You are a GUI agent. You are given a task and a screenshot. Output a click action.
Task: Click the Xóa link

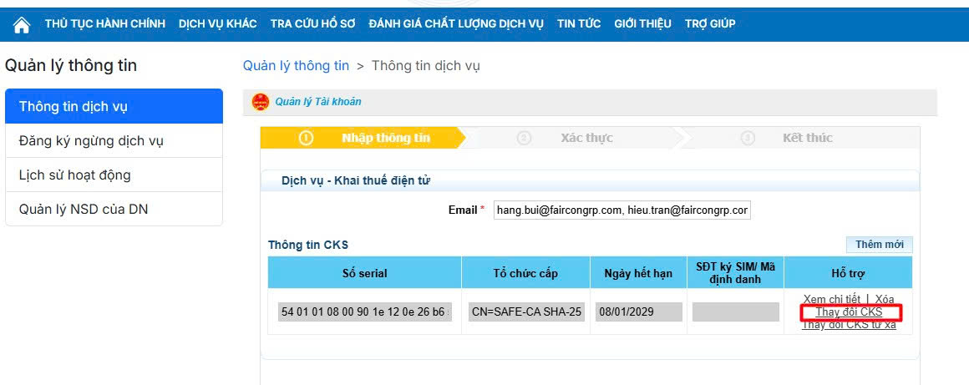click(885, 299)
